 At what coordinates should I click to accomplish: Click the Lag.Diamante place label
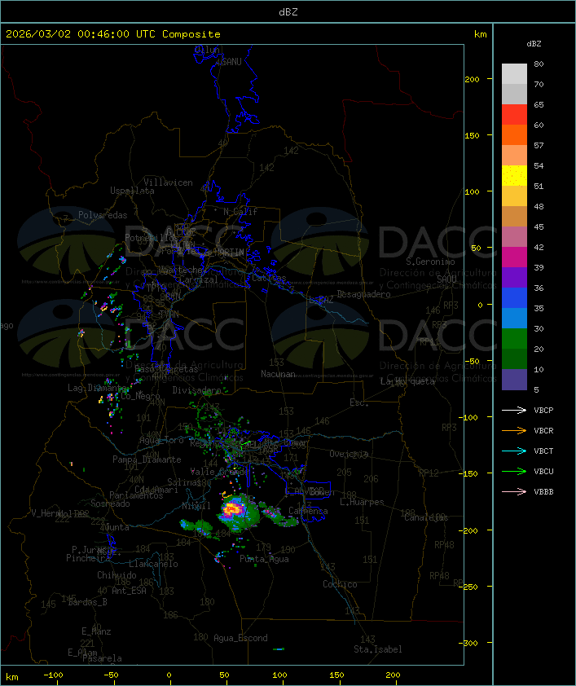coord(95,388)
